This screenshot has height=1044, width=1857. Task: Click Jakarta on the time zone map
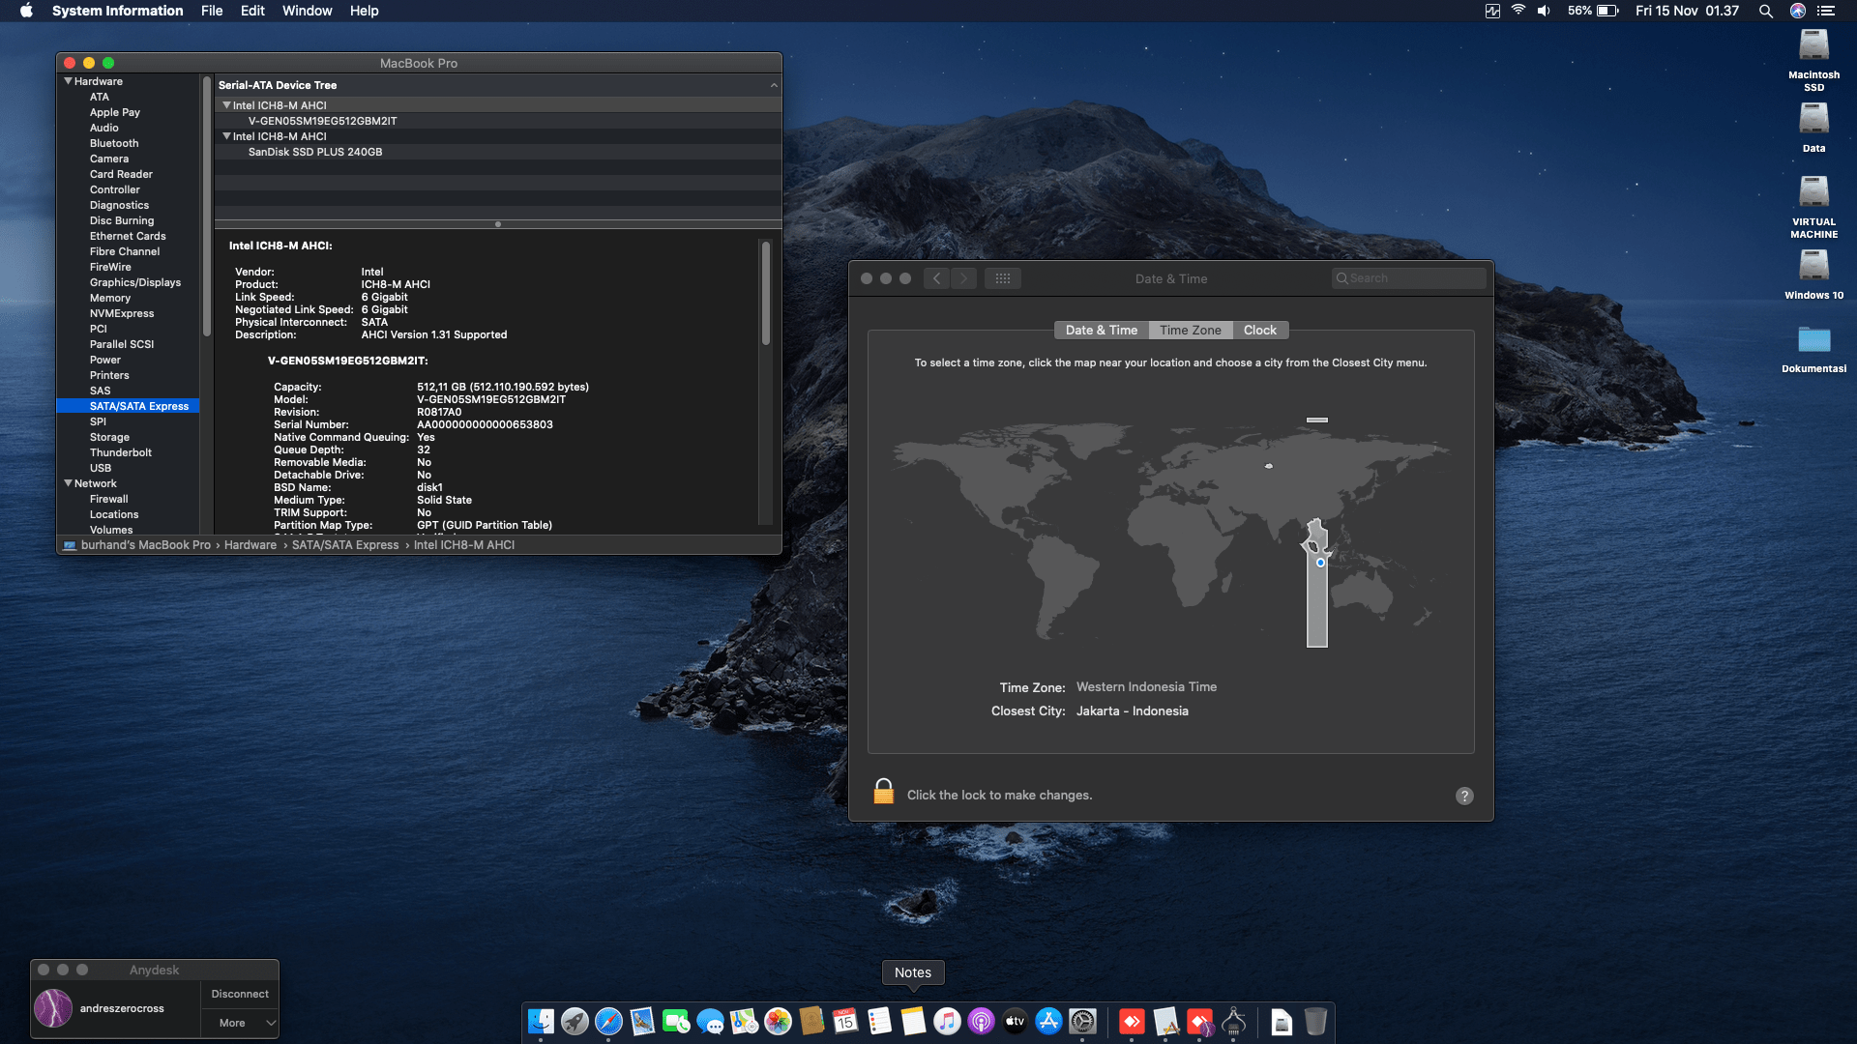pyautogui.click(x=1320, y=562)
